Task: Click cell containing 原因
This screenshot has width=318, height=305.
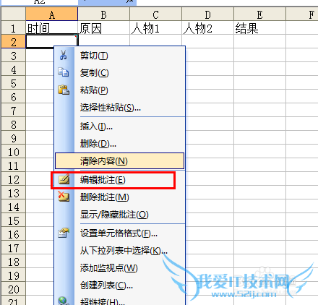Action: [x=104, y=28]
